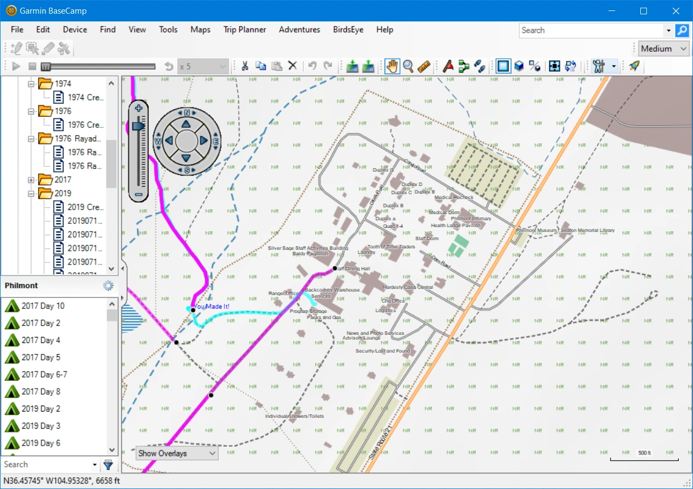Screen dimensions: 693x489
Task: Receive data from device
Action: point(368,66)
